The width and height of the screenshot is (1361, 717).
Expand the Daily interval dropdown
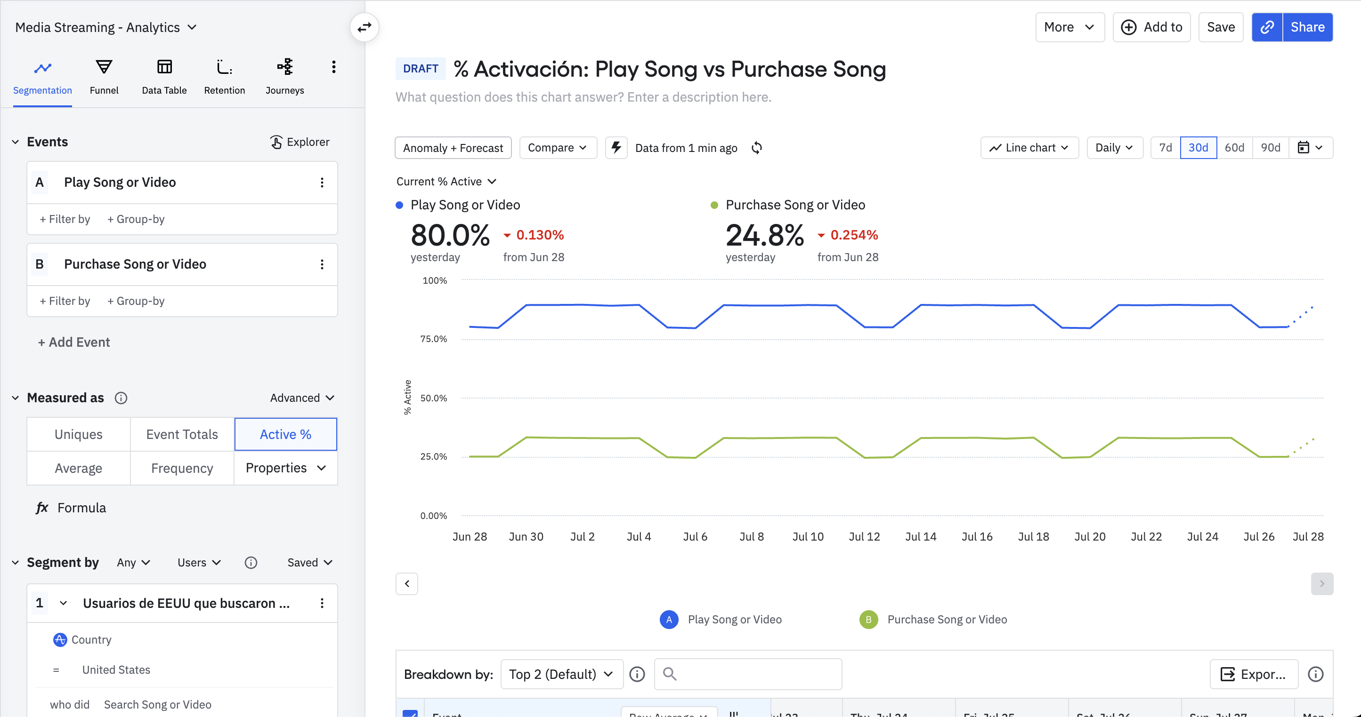pyautogui.click(x=1115, y=148)
